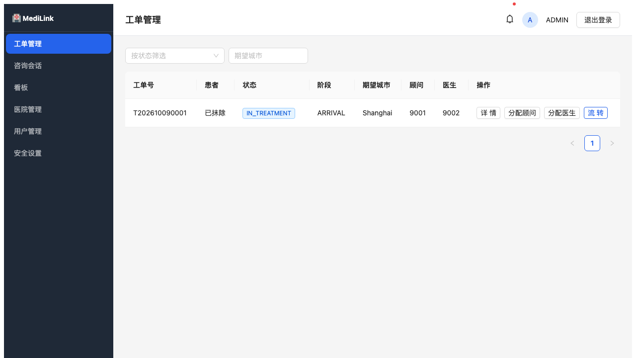
Task: Click the ADMIN username text
Action: (557, 20)
